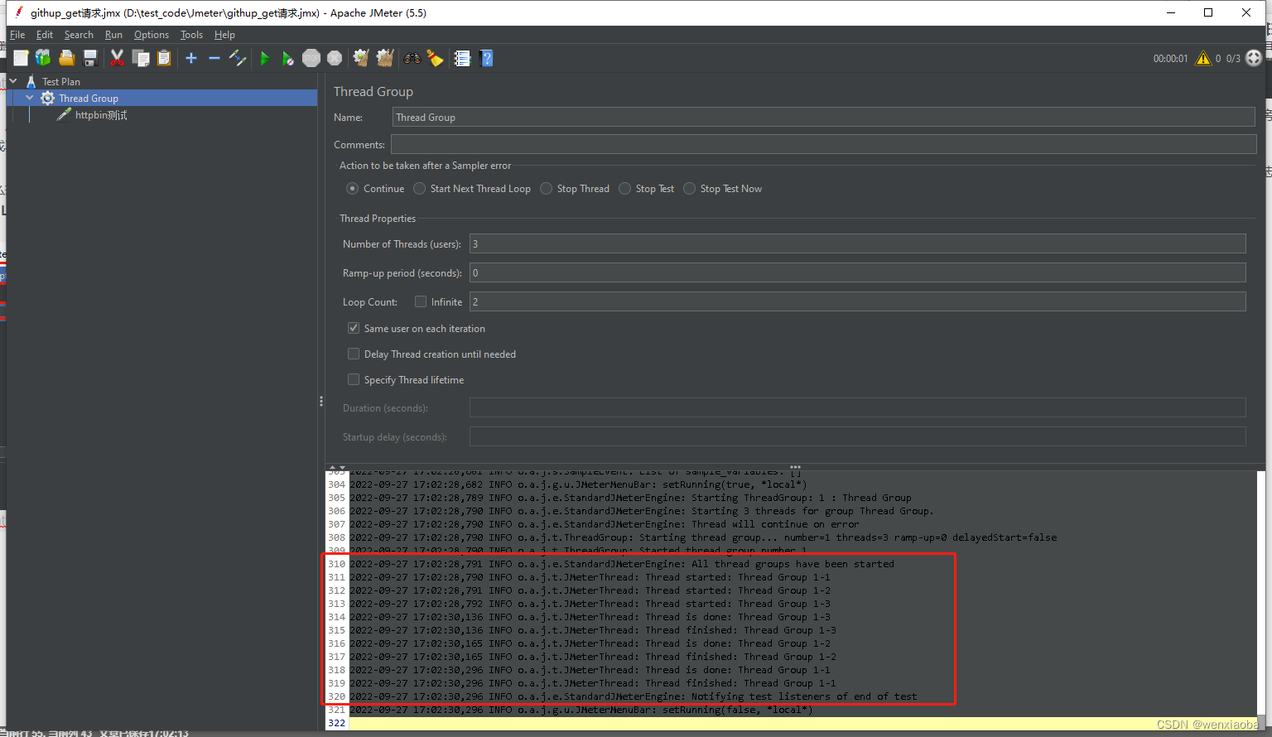Check Delay Thread creation until needed
Image resolution: width=1272 pixels, height=737 pixels.
coord(354,354)
